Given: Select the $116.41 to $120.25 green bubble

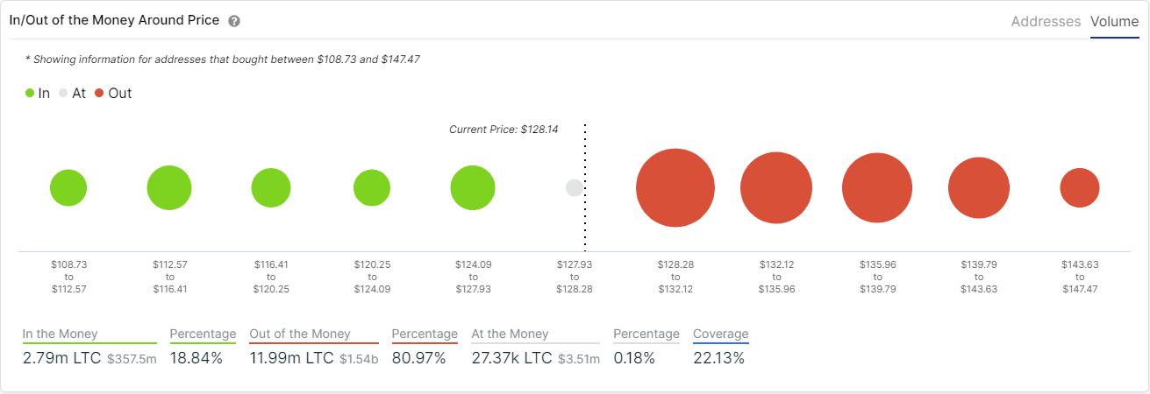Looking at the screenshot, I should coord(271,188).
